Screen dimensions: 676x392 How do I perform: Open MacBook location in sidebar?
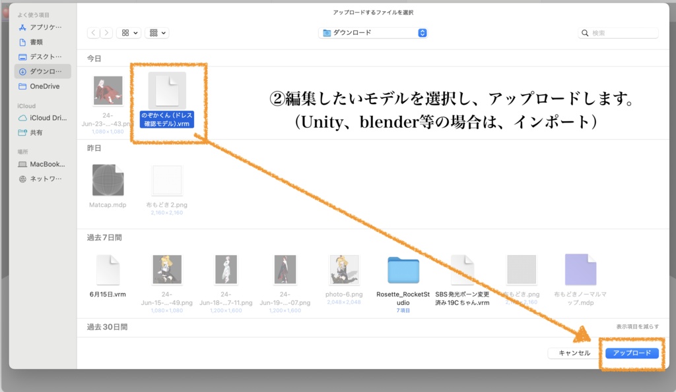(x=42, y=164)
